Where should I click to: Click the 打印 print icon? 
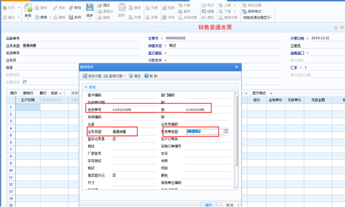click(x=5, y=8)
